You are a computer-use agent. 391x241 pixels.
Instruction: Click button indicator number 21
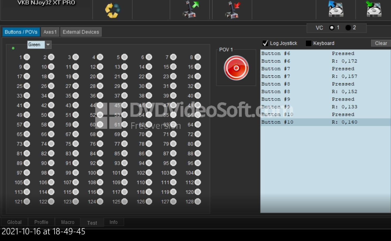click(124, 76)
